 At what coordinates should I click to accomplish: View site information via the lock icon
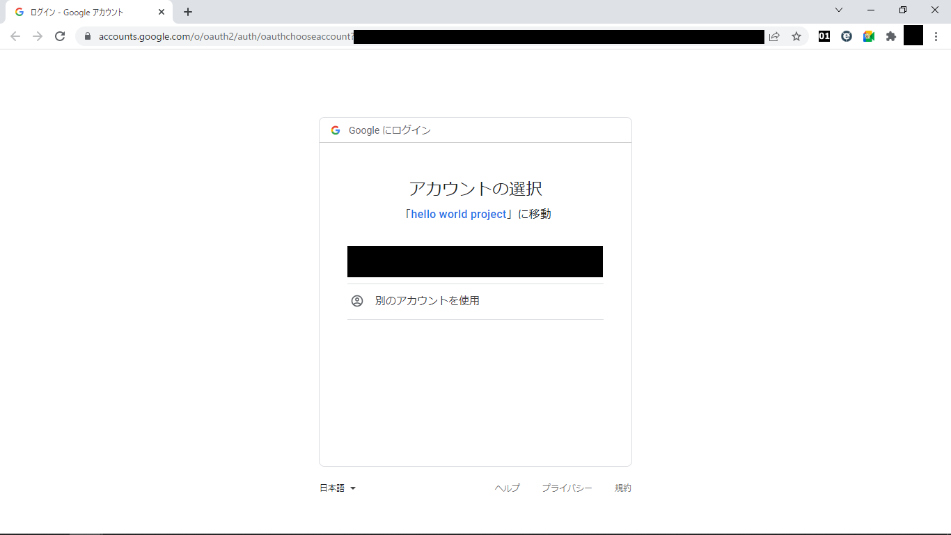88,36
